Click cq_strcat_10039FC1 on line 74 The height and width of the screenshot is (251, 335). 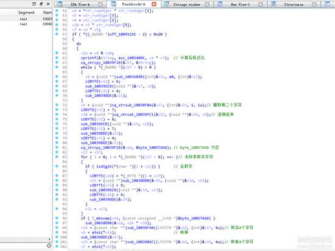[133, 115]
